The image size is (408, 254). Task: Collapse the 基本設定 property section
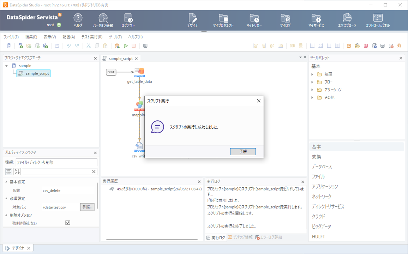(x=6, y=182)
